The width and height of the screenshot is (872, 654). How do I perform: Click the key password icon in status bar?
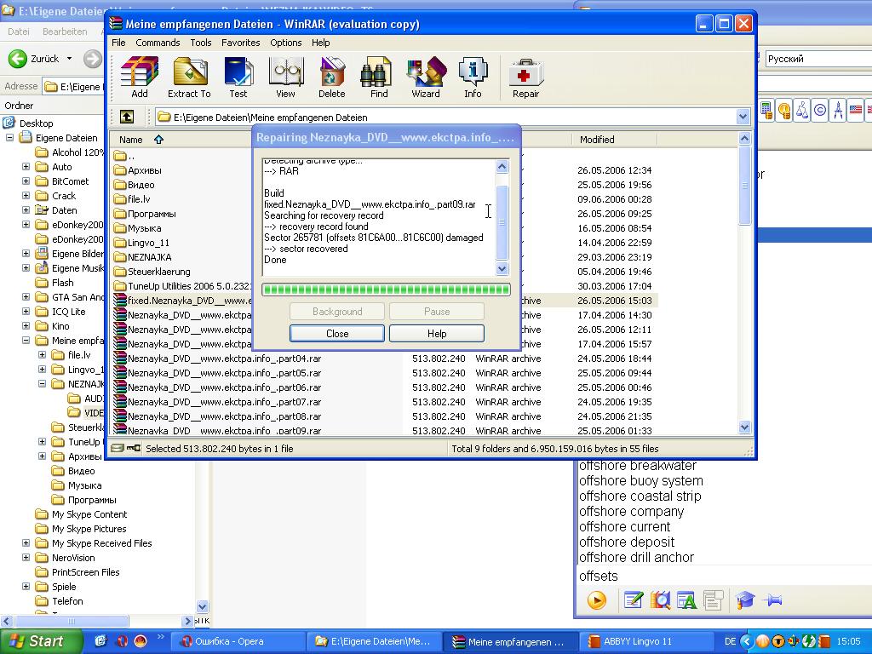[134, 448]
